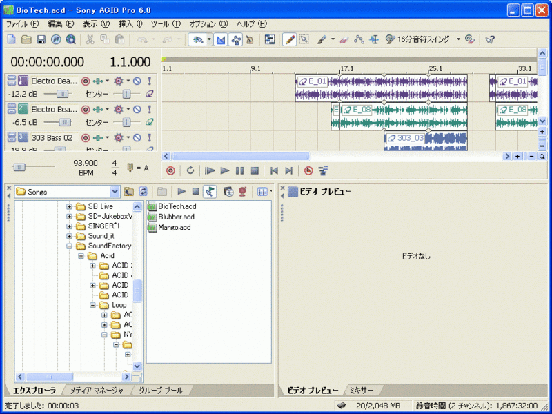The width and height of the screenshot is (552, 414).
Task: Mute Electro Beat track 2
Action: point(137,110)
